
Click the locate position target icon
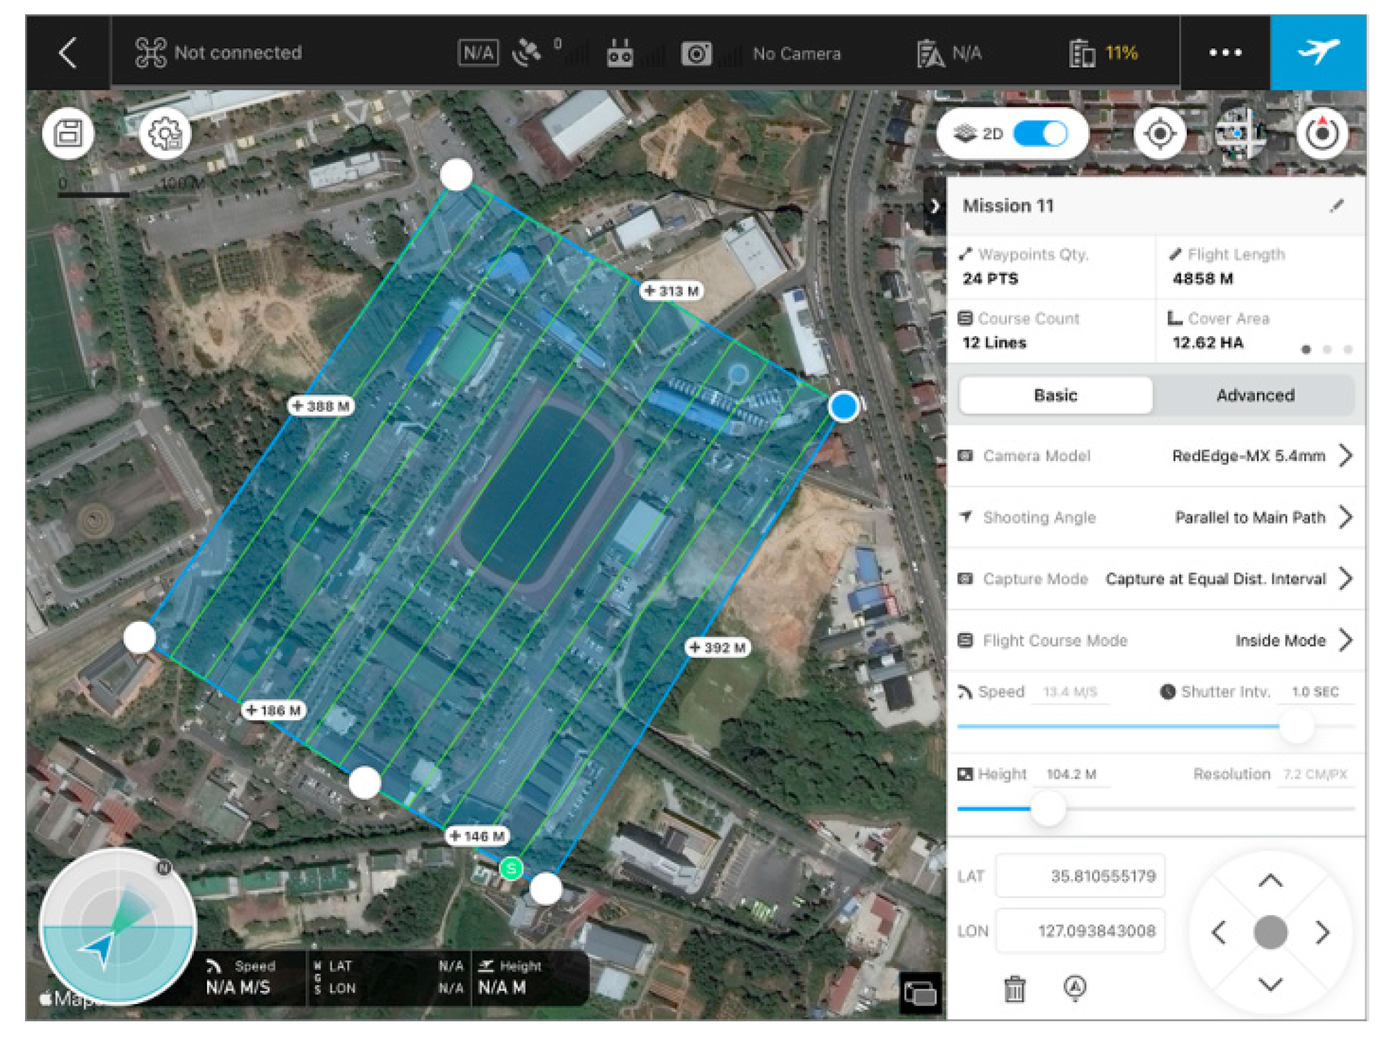tap(1159, 134)
